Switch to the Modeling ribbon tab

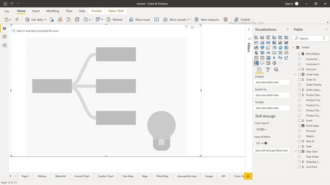(x=53, y=11)
